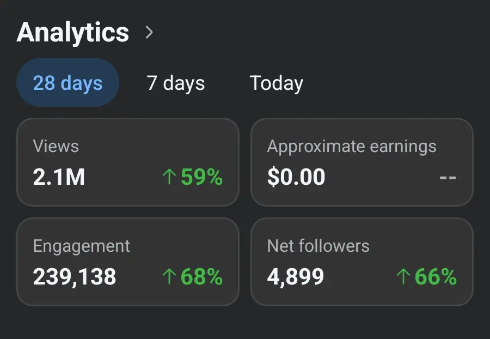Click the green arrow beside 68%
This screenshot has width=490, height=339.
[169, 276]
